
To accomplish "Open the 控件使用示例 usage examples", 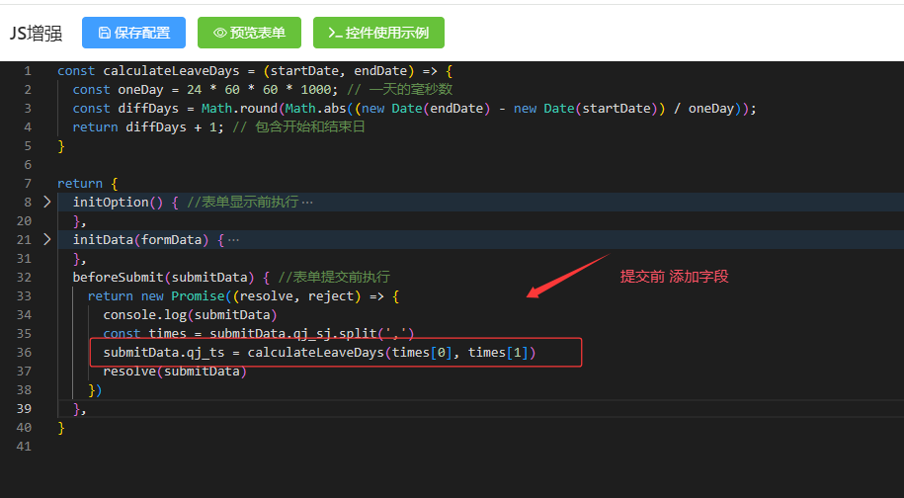I will tap(378, 33).
